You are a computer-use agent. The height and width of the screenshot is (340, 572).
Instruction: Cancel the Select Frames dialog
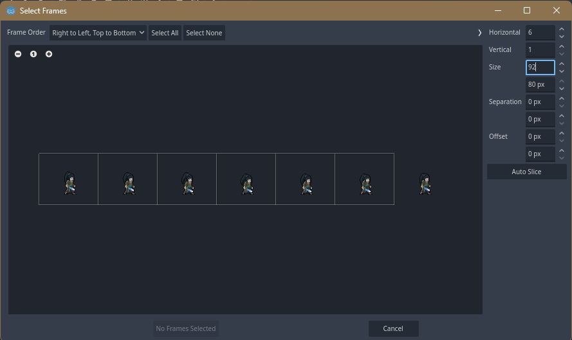(393, 328)
